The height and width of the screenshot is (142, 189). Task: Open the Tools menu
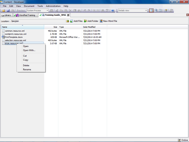pos(40,6)
